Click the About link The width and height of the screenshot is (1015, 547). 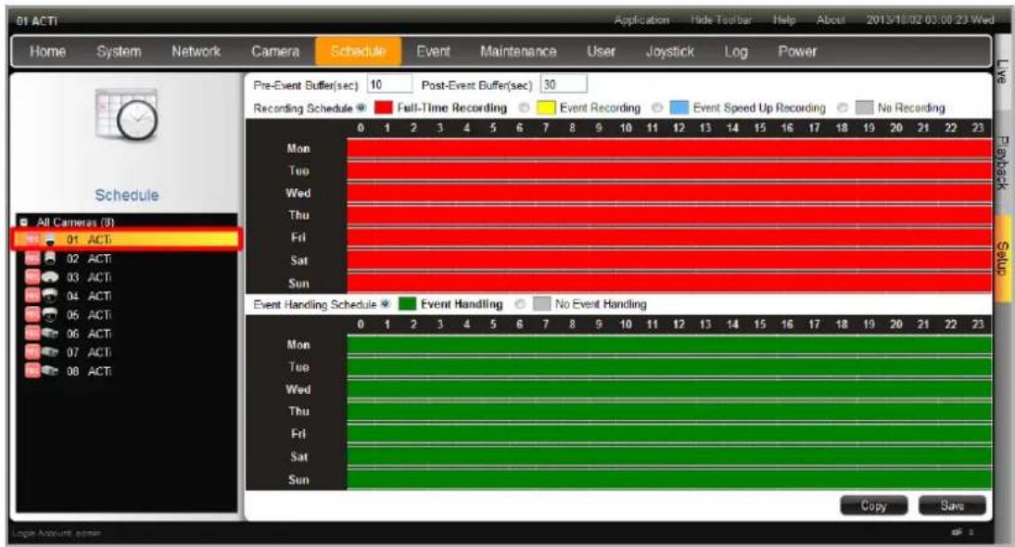(x=831, y=20)
